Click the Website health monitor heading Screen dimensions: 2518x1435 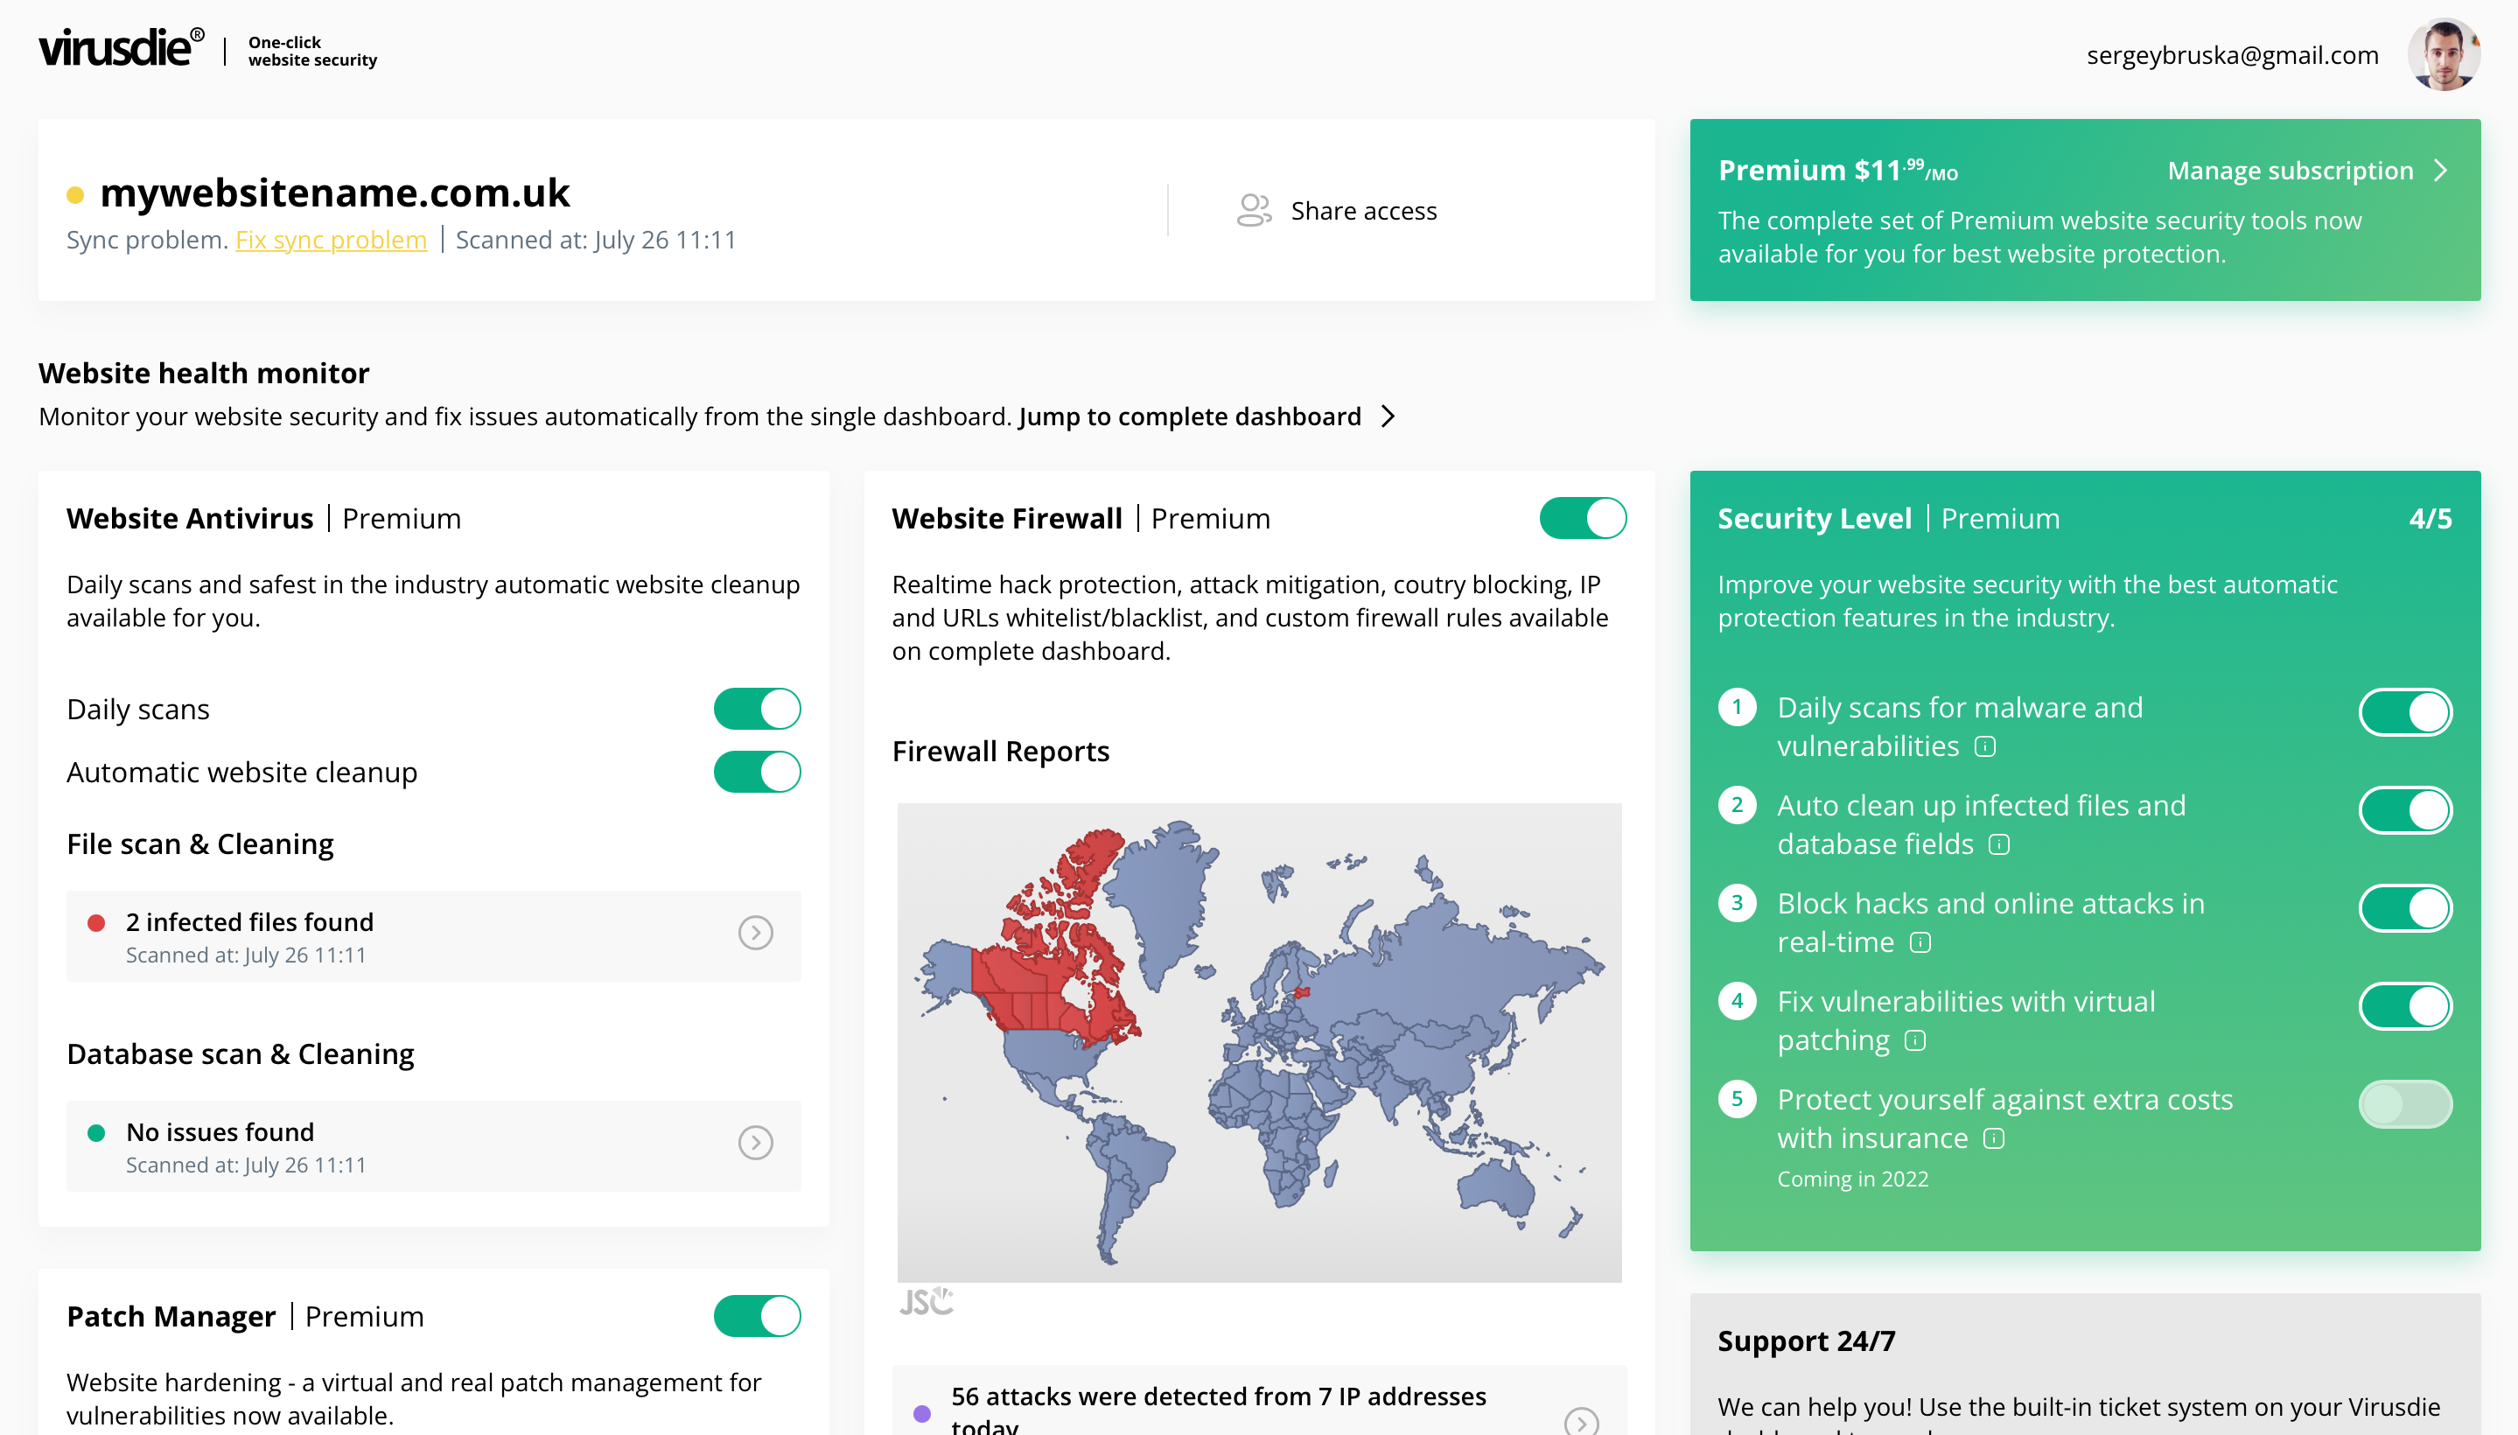pyautogui.click(x=203, y=373)
